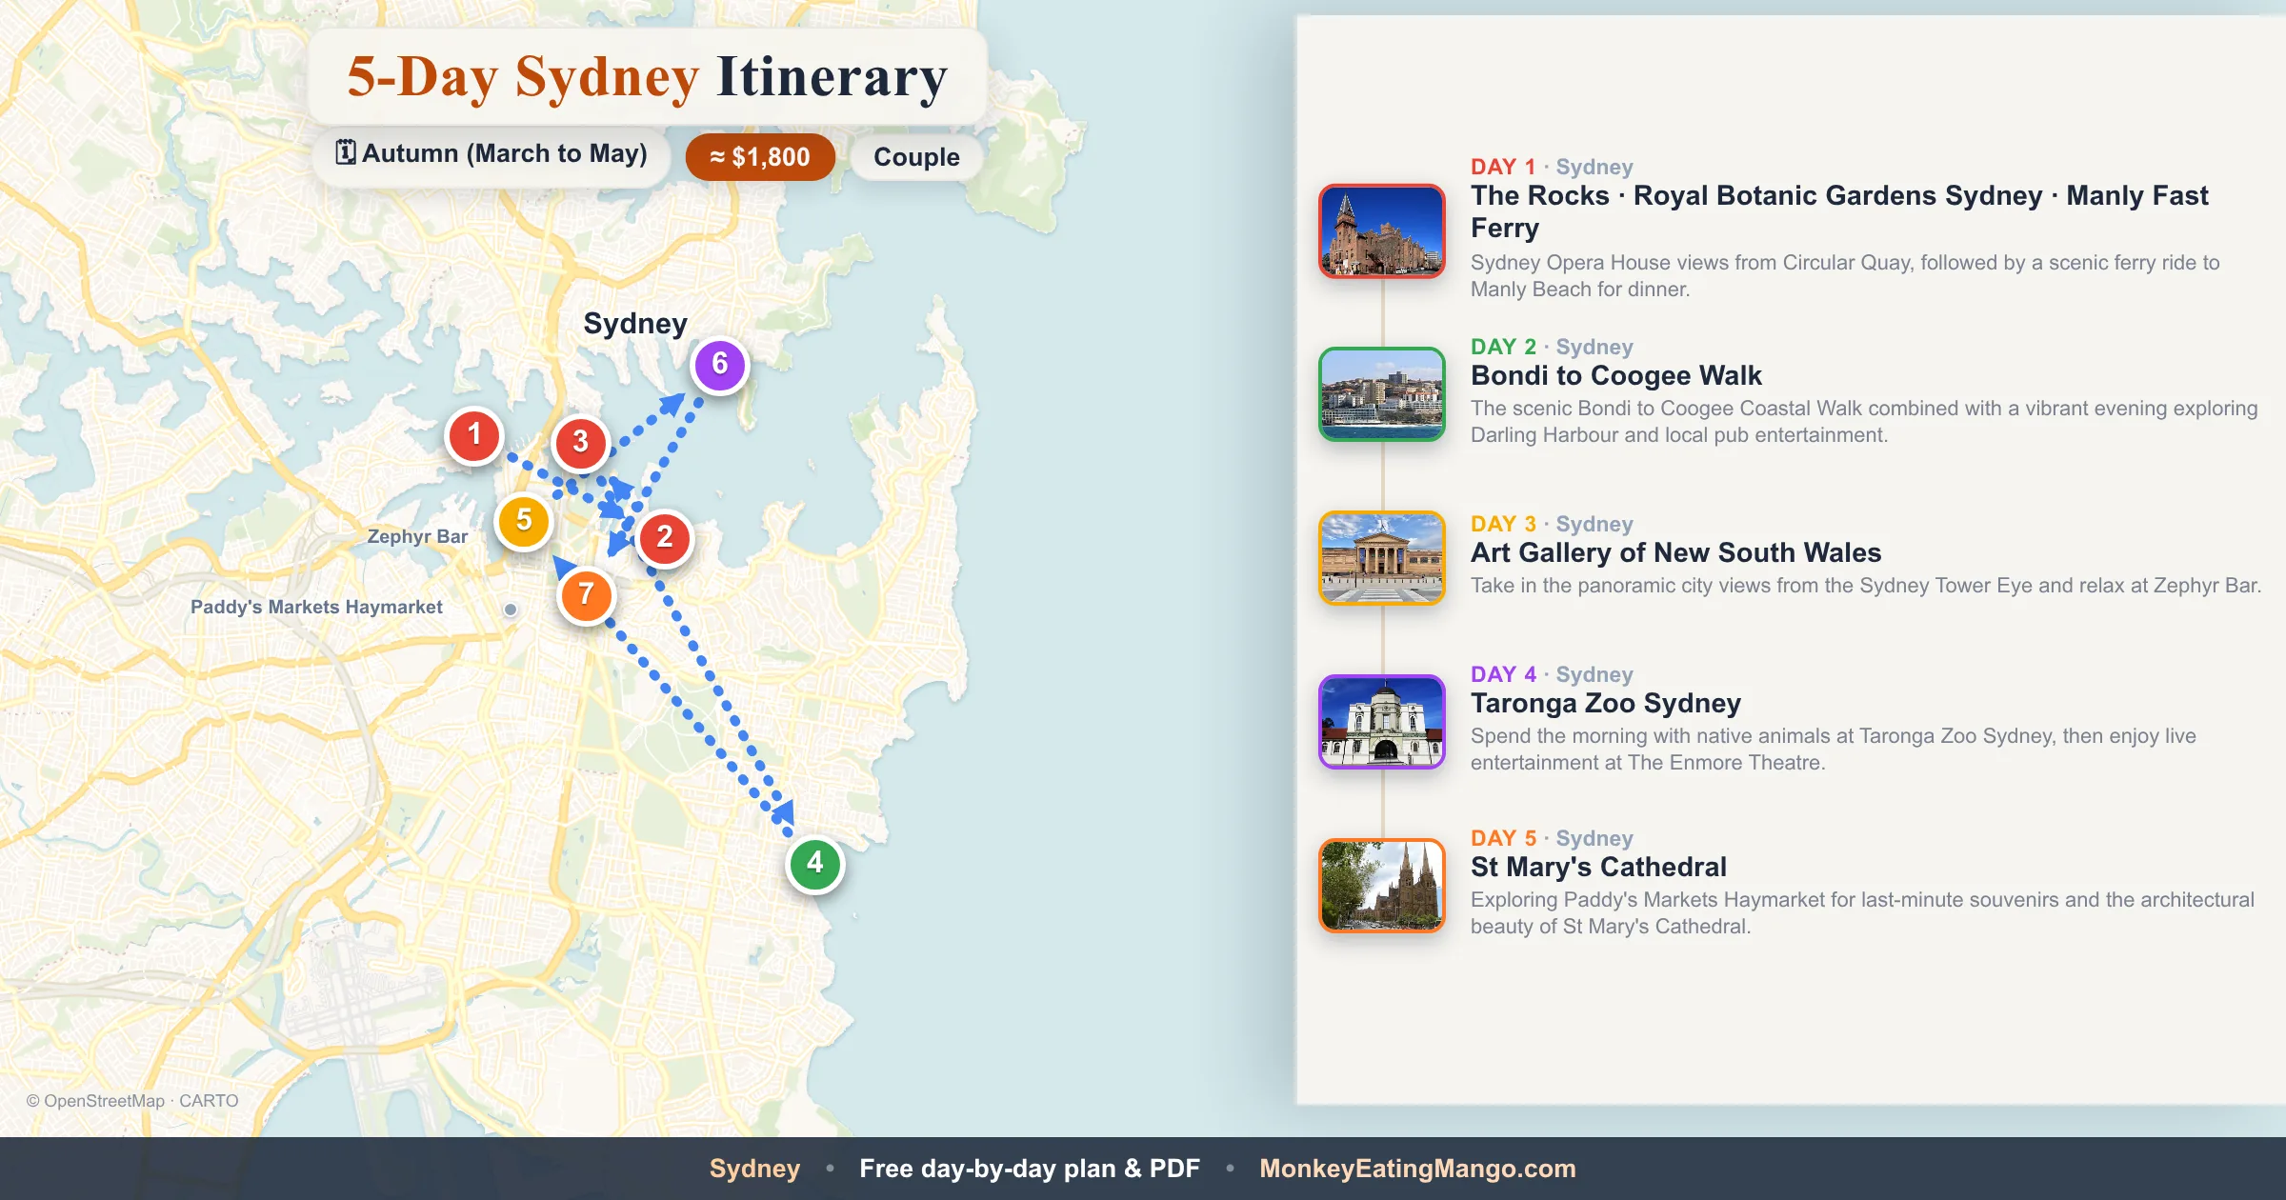Screen dimensions: 2286x1200
Task: Click the ≈ $1,800 budget badge
Action: 760,157
